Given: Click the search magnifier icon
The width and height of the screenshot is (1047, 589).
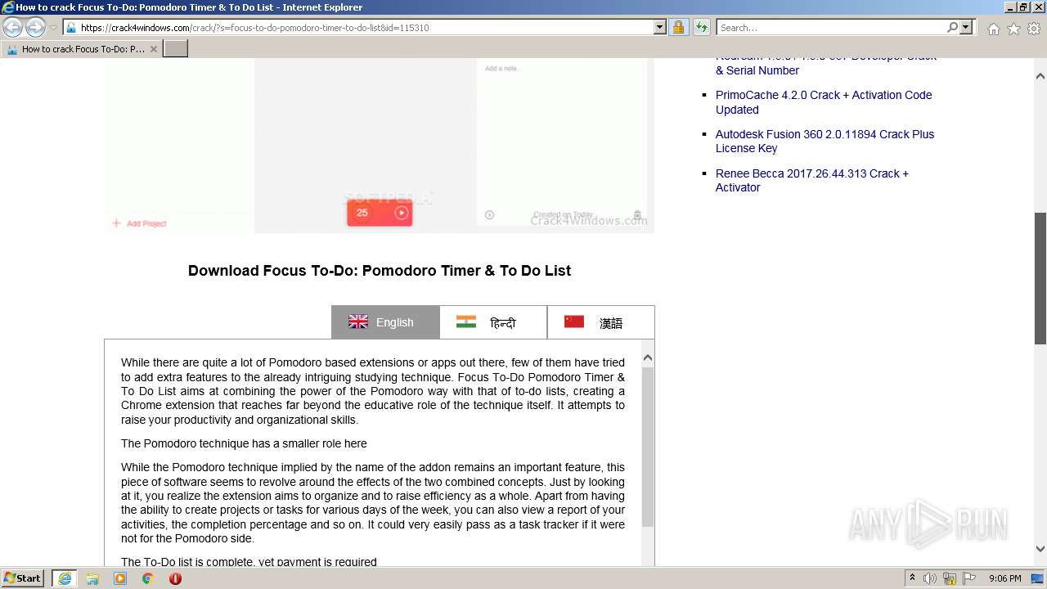Looking at the screenshot, I should 952,27.
